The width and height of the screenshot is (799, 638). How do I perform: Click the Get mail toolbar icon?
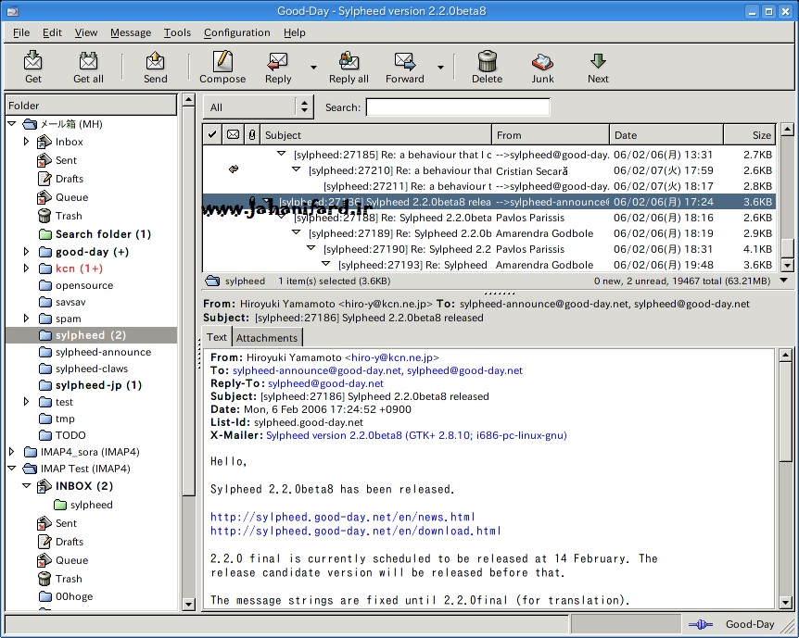coord(33,62)
